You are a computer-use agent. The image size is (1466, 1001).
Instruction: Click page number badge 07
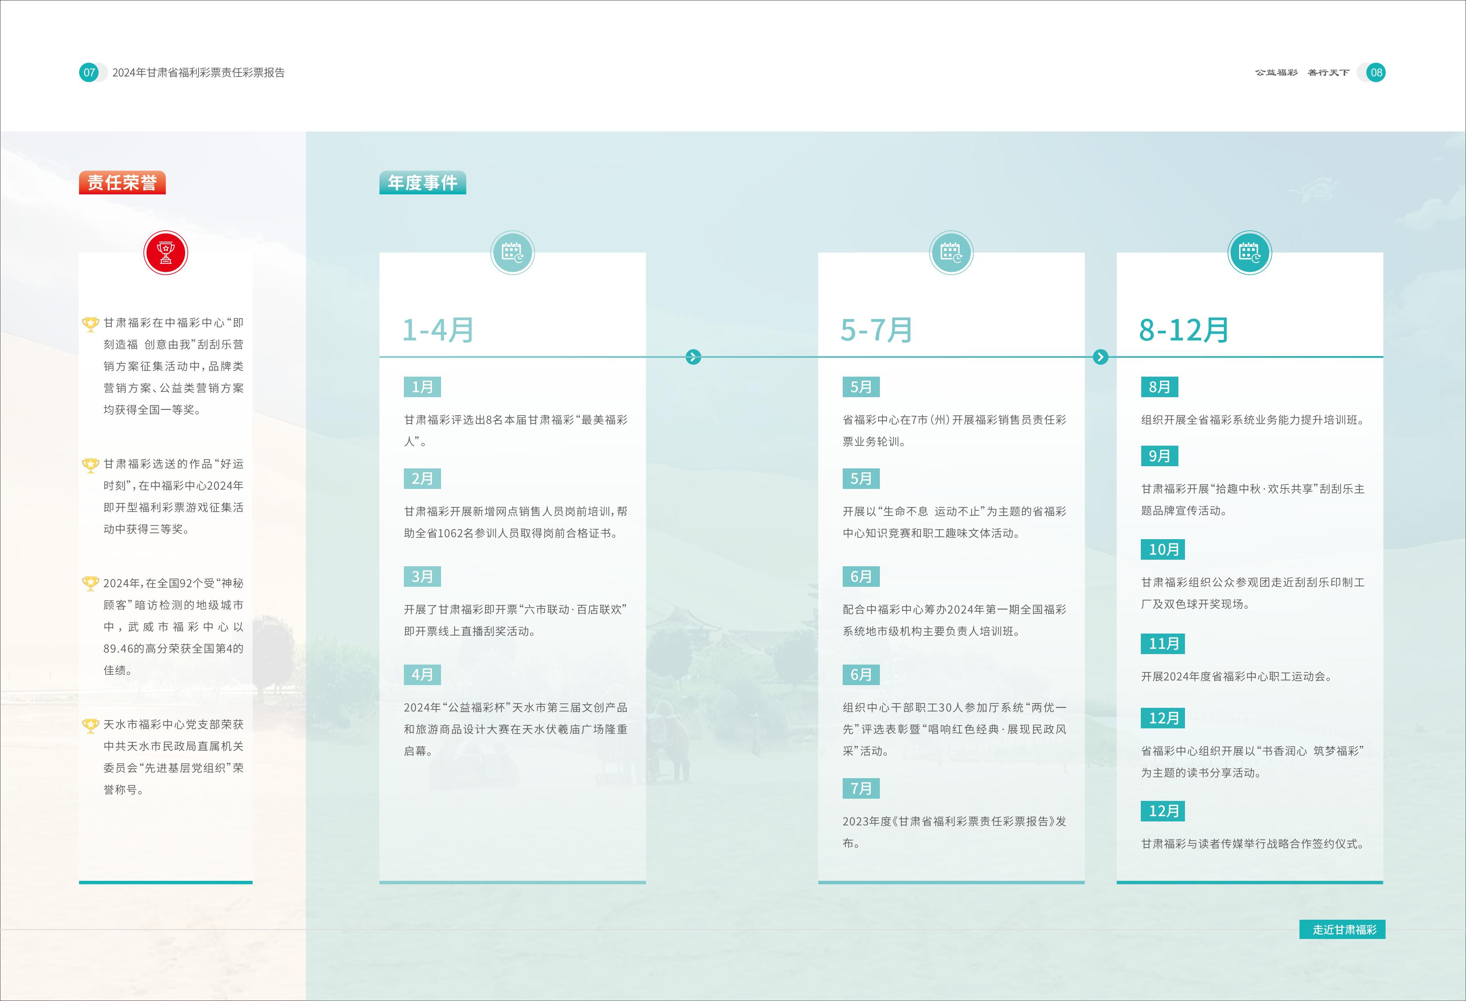coord(90,73)
